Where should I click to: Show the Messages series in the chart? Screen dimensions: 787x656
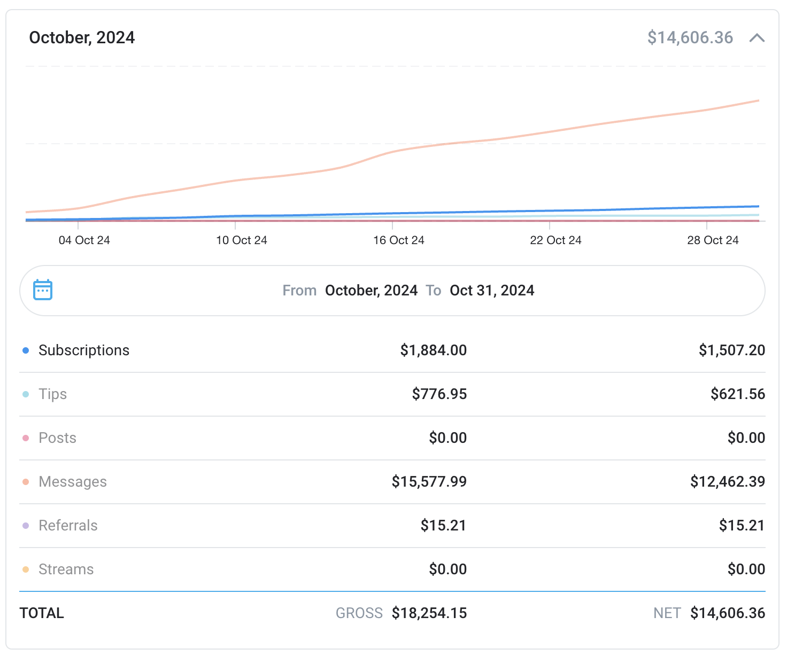click(x=72, y=482)
